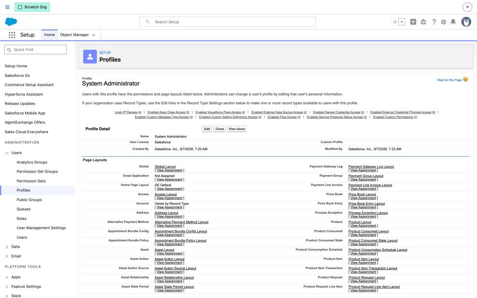Viewport: 477px width, 298px height.
Task: Toggle the Custom Profile checkbox
Action: pos(351,142)
